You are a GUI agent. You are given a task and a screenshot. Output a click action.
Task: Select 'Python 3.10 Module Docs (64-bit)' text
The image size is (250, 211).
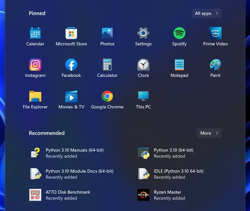(80, 171)
